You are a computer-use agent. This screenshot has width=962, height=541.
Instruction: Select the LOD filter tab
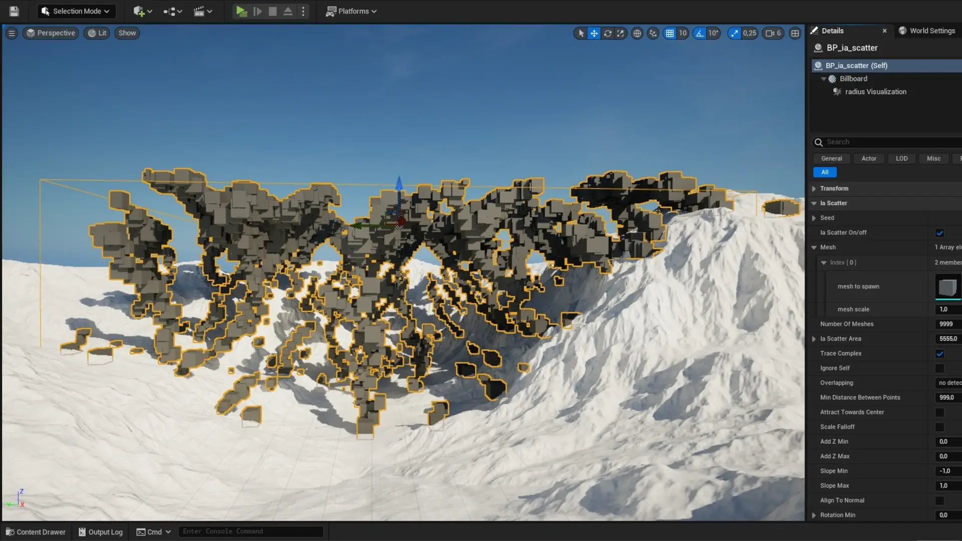[901, 158]
